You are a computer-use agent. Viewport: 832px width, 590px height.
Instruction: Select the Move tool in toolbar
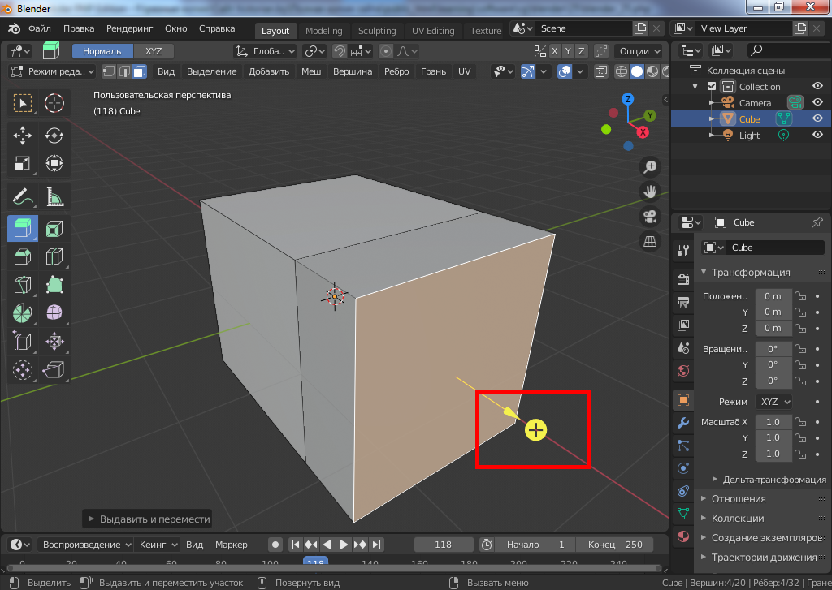[23, 136]
